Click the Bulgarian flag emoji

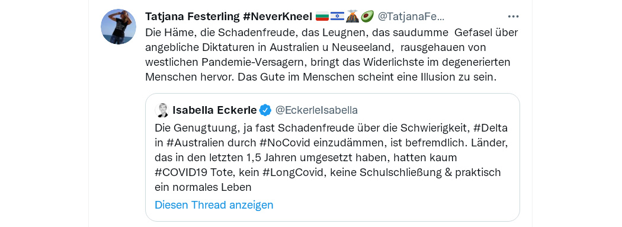click(x=322, y=17)
